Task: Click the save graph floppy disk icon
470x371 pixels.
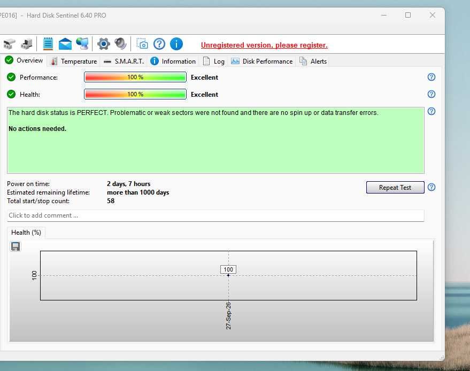Action: (x=16, y=246)
